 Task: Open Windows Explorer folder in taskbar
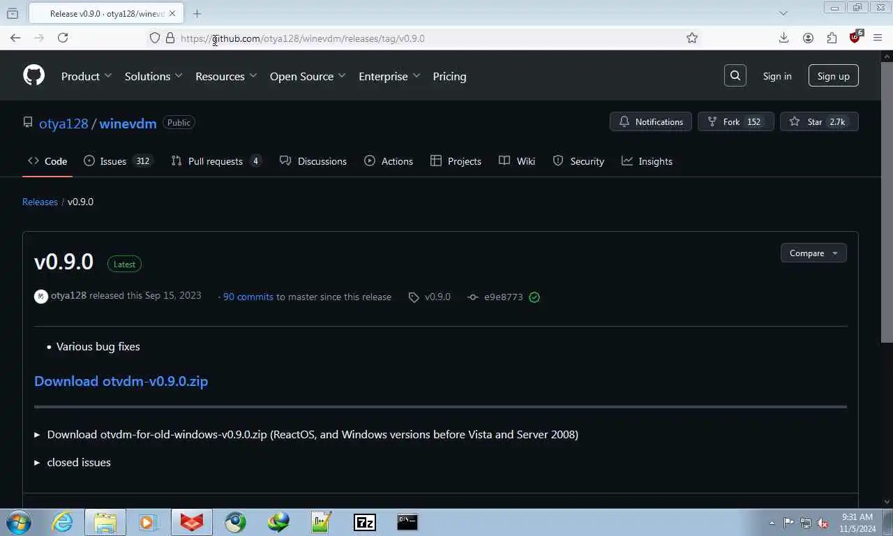tap(105, 522)
